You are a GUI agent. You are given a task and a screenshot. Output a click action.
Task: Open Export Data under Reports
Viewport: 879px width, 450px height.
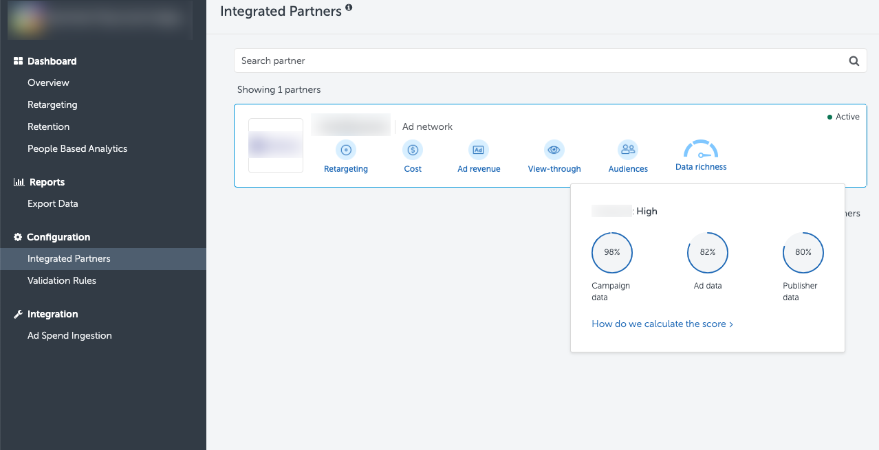[x=52, y=203]
